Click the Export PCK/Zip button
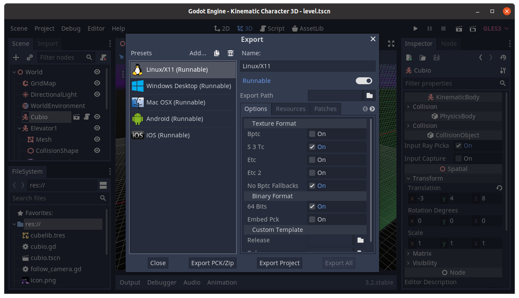 click(212, 263)
